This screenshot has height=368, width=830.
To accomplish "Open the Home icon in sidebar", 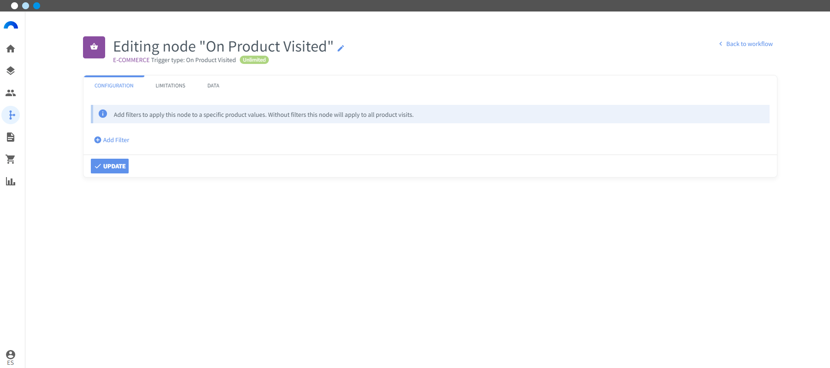I will coord(11,49).
